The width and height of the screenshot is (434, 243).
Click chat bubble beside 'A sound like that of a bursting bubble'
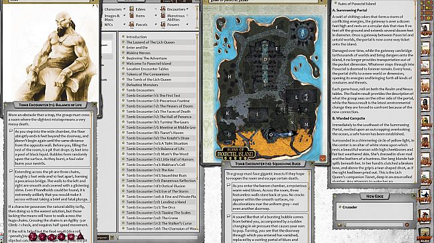(229, 216)
